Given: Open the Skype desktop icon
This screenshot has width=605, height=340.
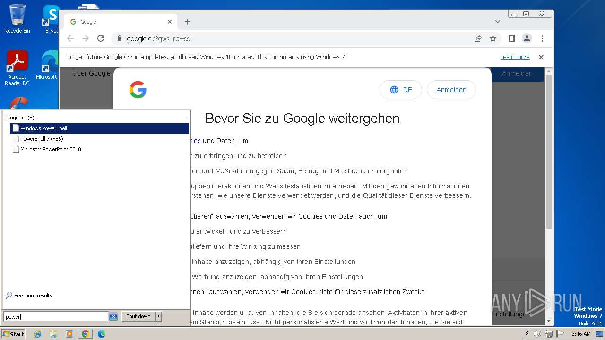Looking at the screenshot, I should pyautogui.click(x=52, y=19).
